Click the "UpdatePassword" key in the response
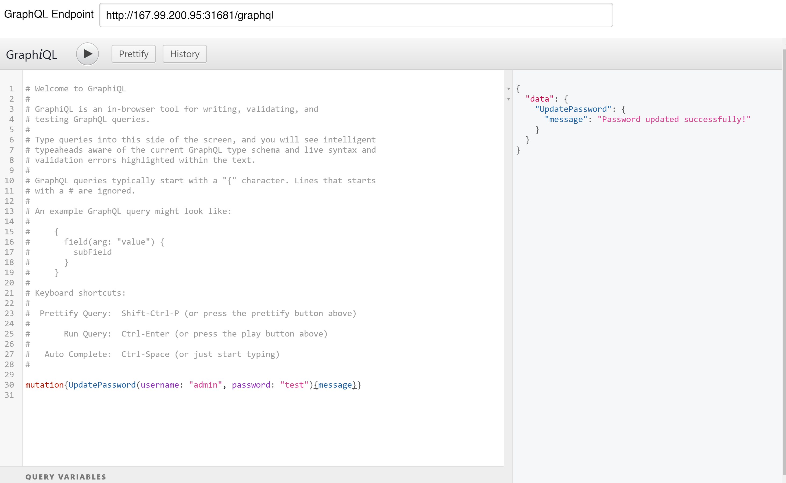The height and width of the screenshot is (483, 786). click(573, 109)
